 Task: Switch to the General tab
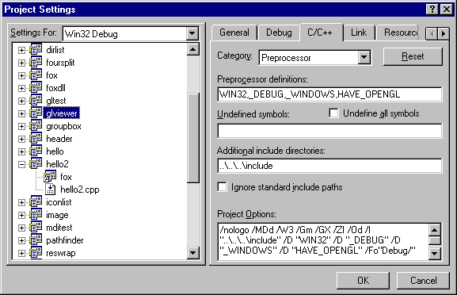pyautogui.click(x=234, y=33)
